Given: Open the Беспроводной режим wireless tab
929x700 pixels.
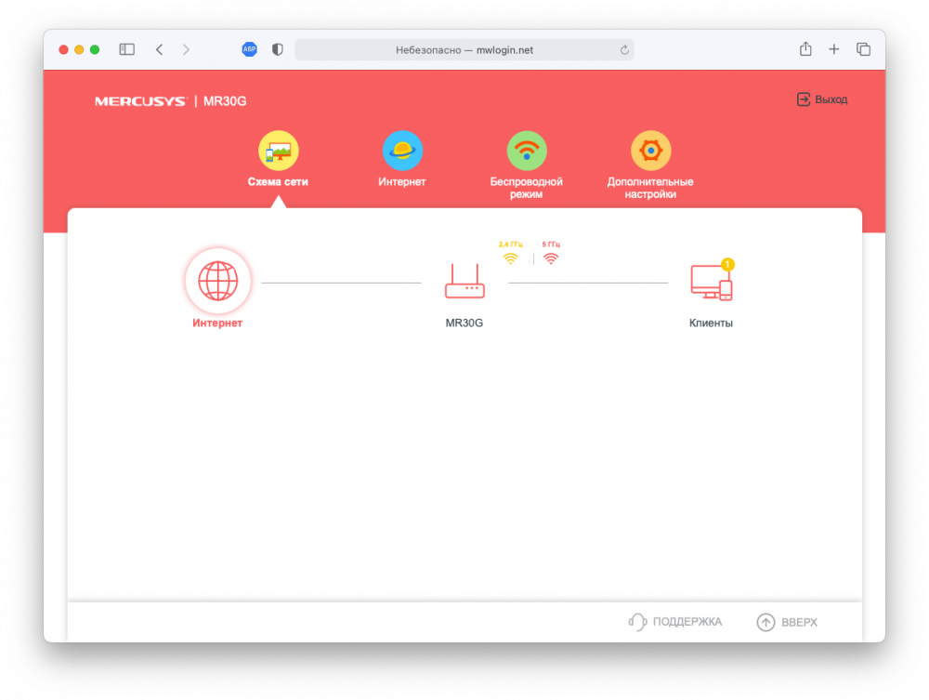Looking at the screenshot, I should (526, 165).
